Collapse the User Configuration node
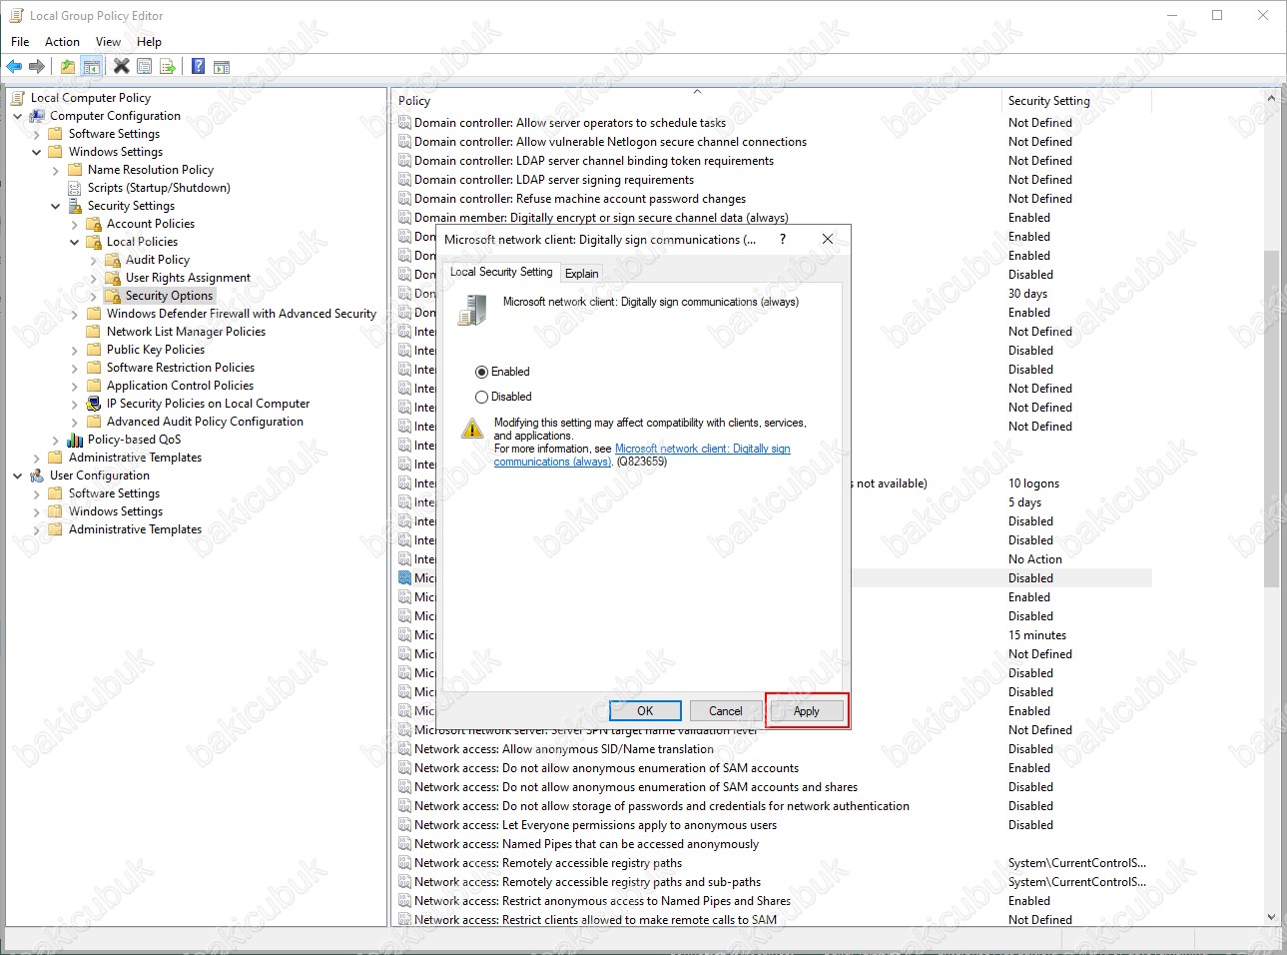This screenshot has width=1287, height=955. tap(17, 476)
